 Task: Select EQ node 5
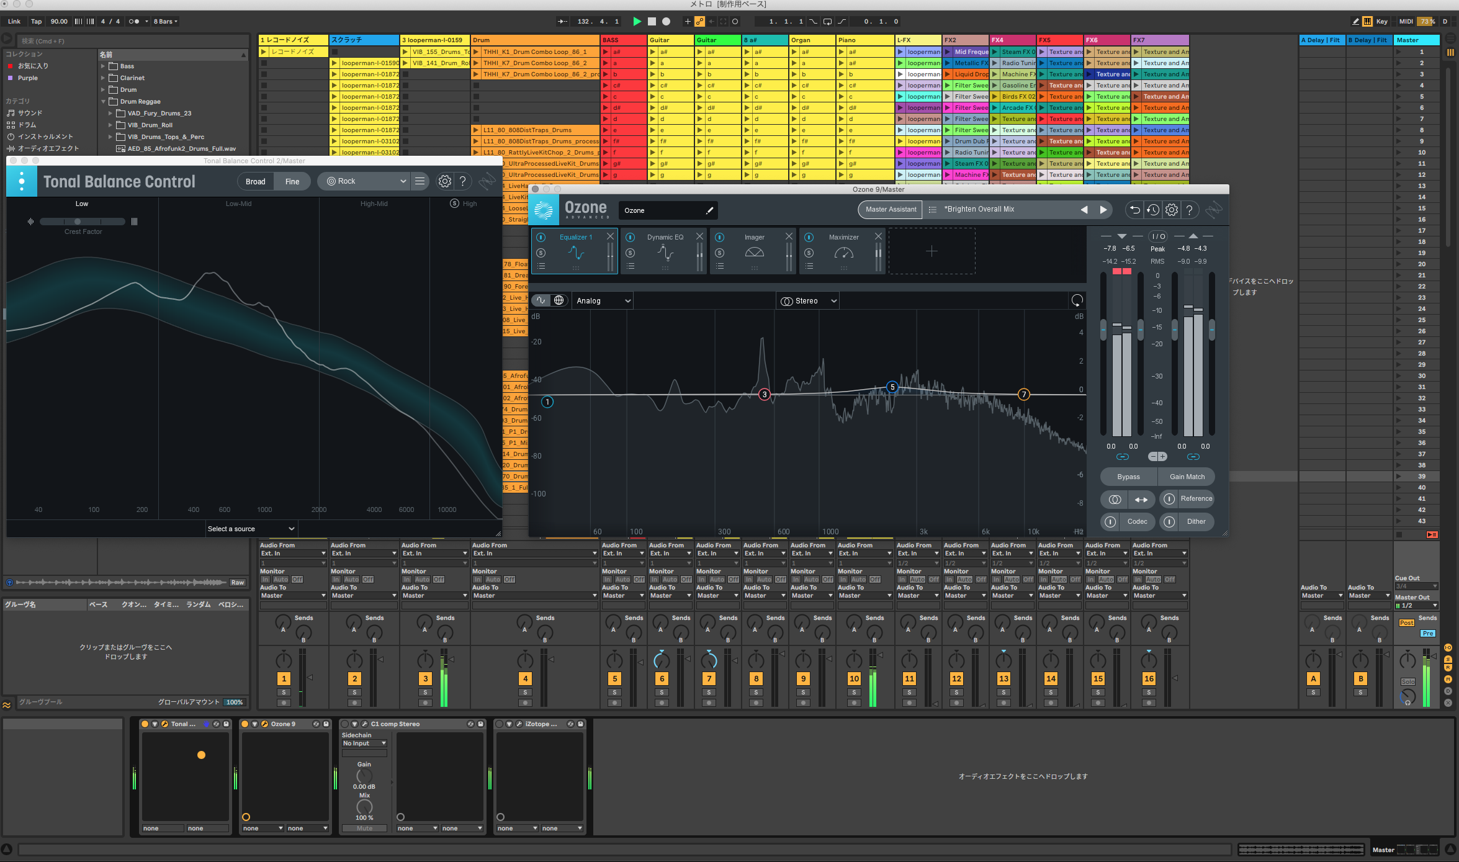pyautogui.click(x=892, y=387)
